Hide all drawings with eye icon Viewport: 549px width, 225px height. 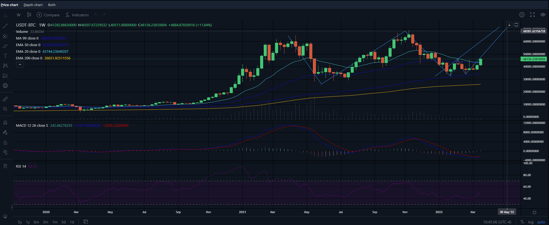pos(5,152)
